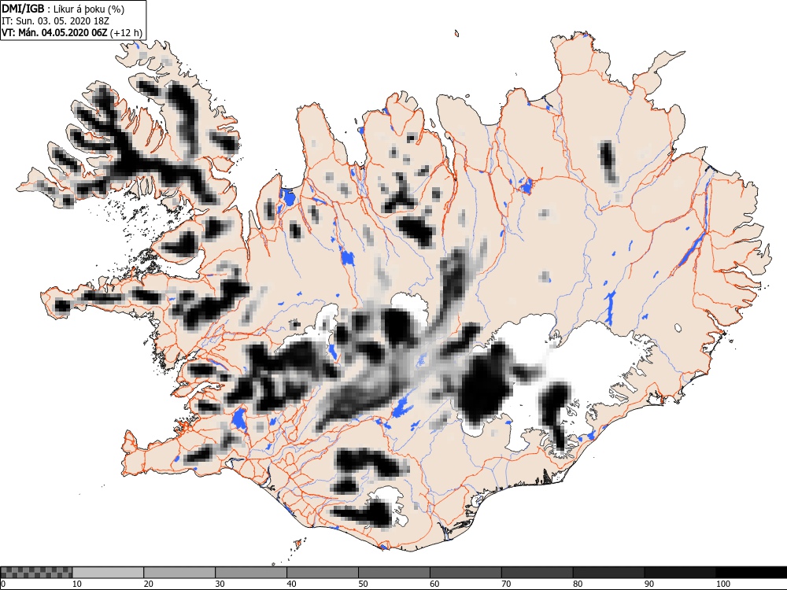Screen dimensions: 787x590
Task: Click the 10-20 light gray legend segment
Action: click(x=108, y=573)
